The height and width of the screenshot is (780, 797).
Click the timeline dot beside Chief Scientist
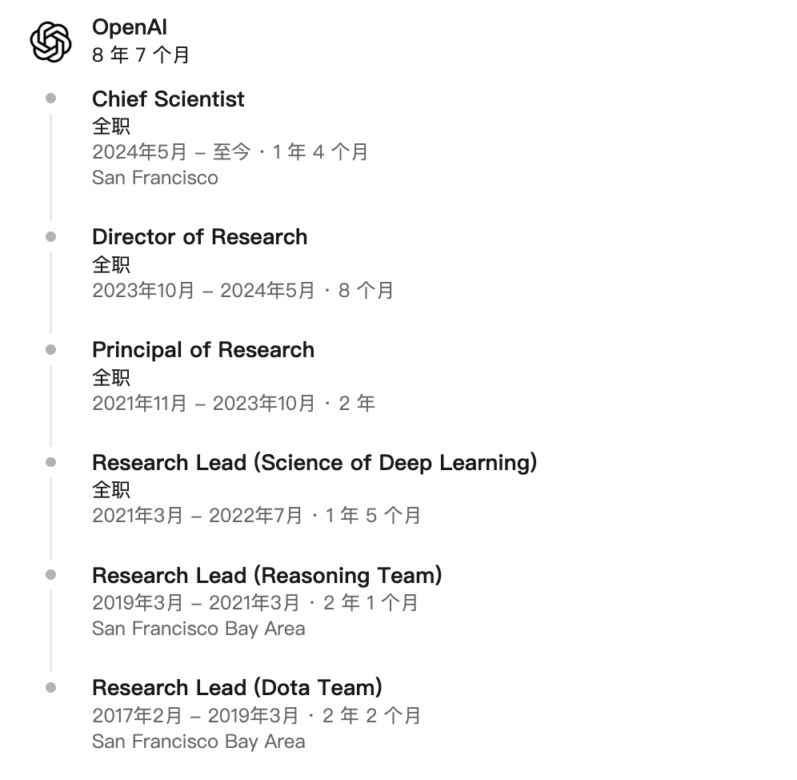51,99
